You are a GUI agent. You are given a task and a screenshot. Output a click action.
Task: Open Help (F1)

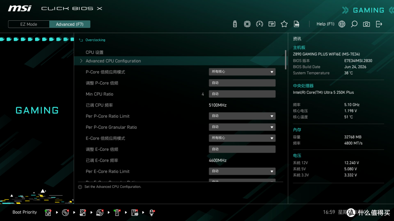coord(325,24)
